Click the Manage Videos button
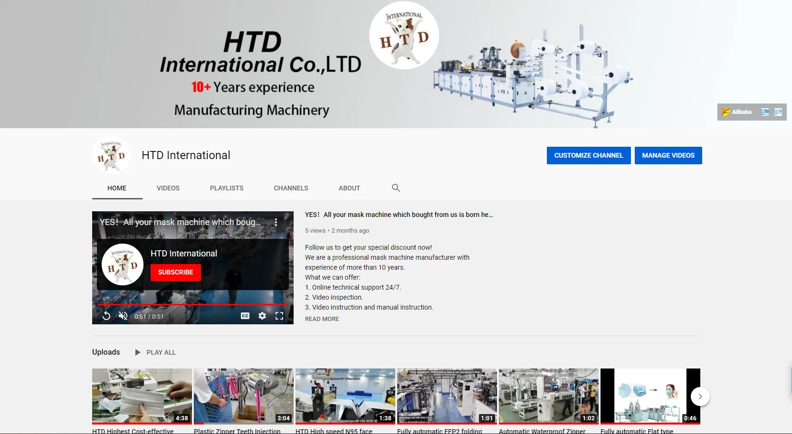 [668, 155]
